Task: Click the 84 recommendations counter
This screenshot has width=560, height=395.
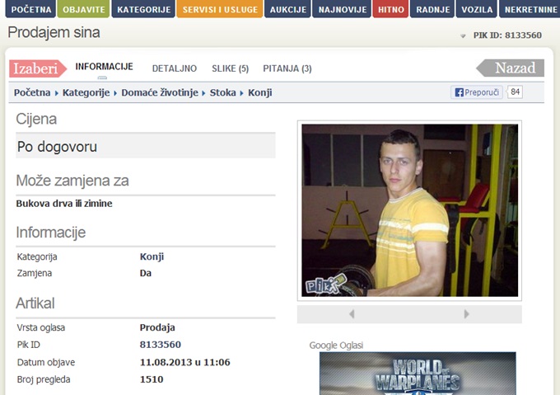Action: coord(515,92)
